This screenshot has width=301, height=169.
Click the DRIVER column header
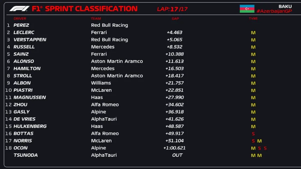pyautogui.click(x=20, y=19)
